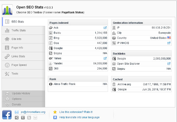Click the Google icon in Pages indexed

click(50, 48)
